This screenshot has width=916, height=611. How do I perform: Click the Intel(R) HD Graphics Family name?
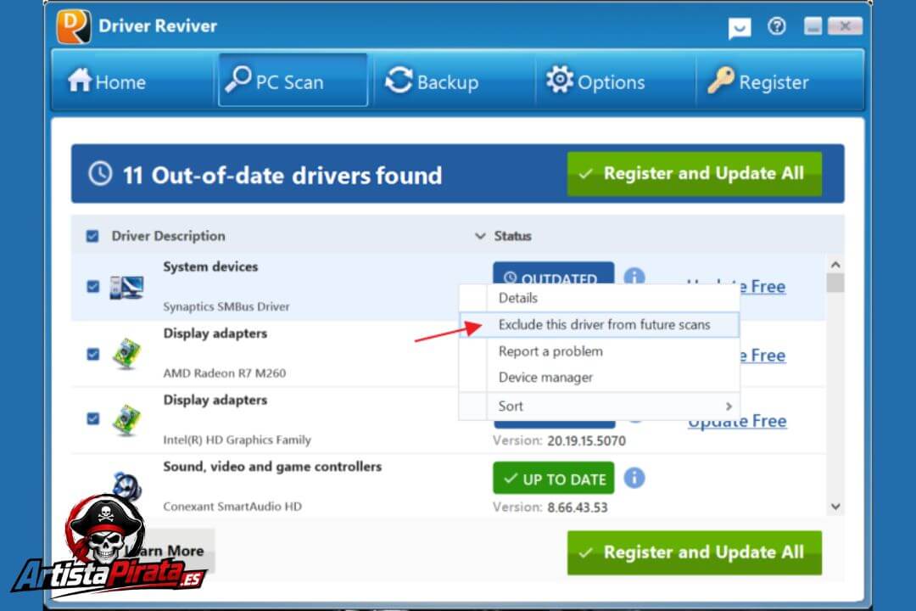(x=237, y=440)
